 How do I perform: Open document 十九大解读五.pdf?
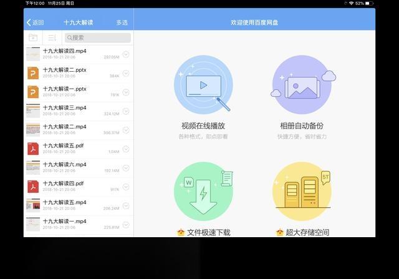pyautogui.click(x=79, y=149)
